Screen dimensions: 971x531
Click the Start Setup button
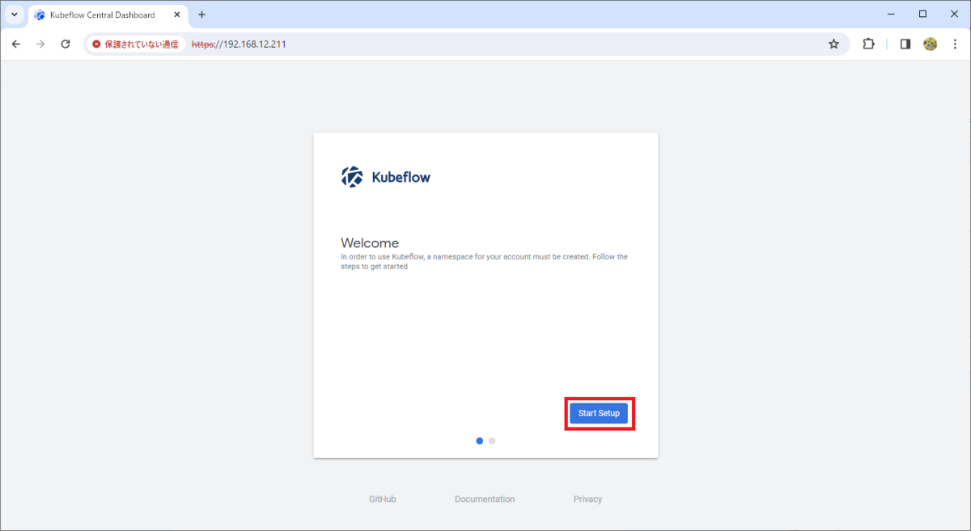coord(599,413)
